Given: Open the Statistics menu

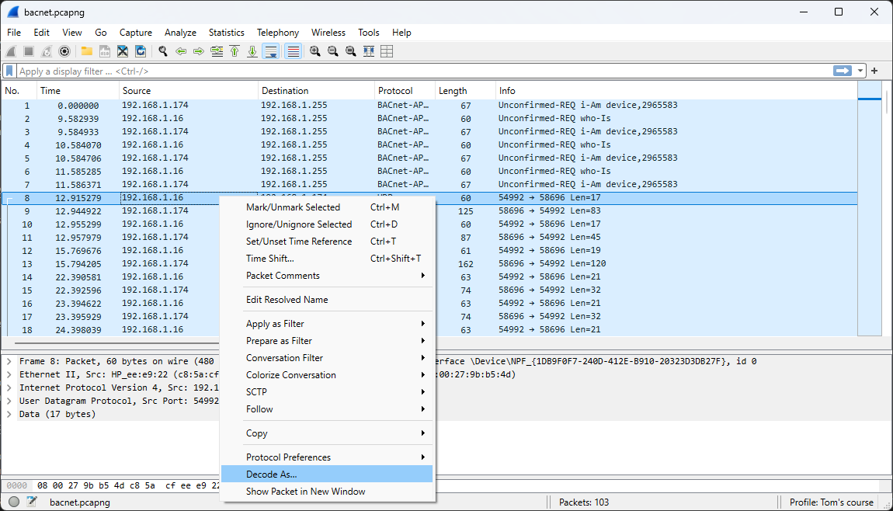Looking at the screenshot, I should pos(226,33).
